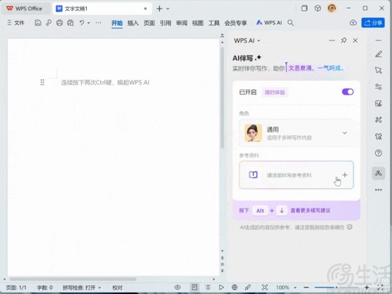Open the search magnifier icon
Viewport: 392px width, 294px height.
[290, 23]
